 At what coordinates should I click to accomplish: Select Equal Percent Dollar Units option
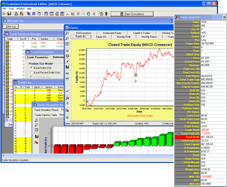point(31,72)
